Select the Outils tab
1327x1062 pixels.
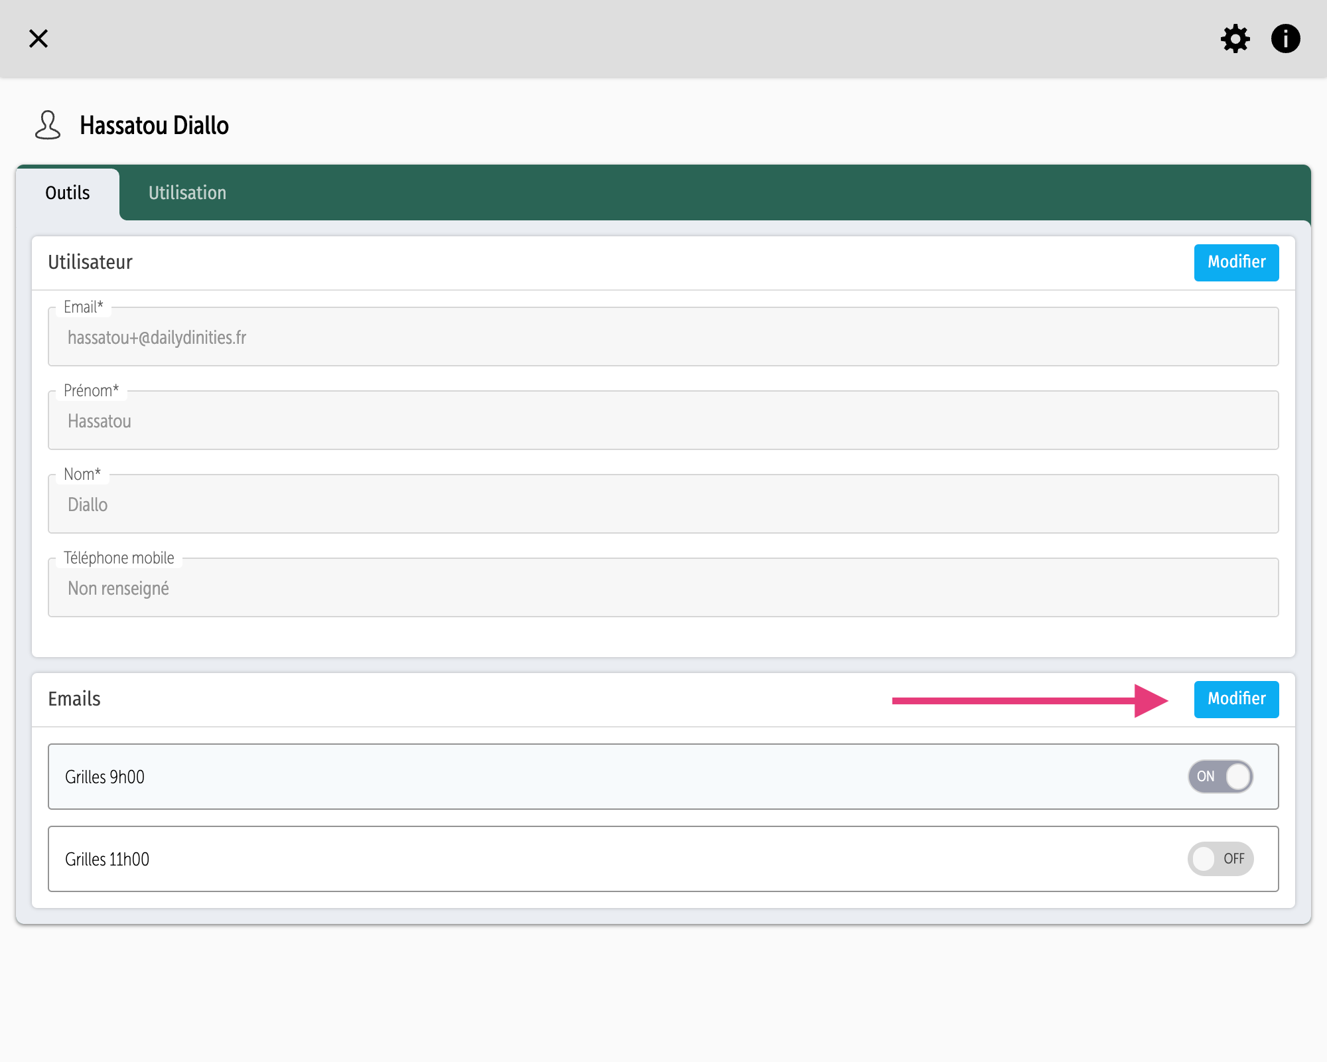coord(68,193)
